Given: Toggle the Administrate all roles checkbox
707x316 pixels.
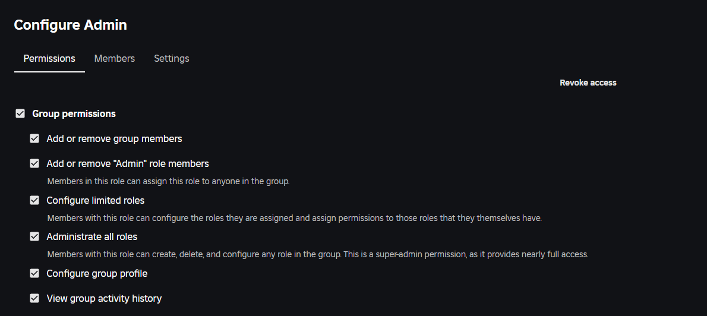Looking at the screenshot, I should pos(34,237).
